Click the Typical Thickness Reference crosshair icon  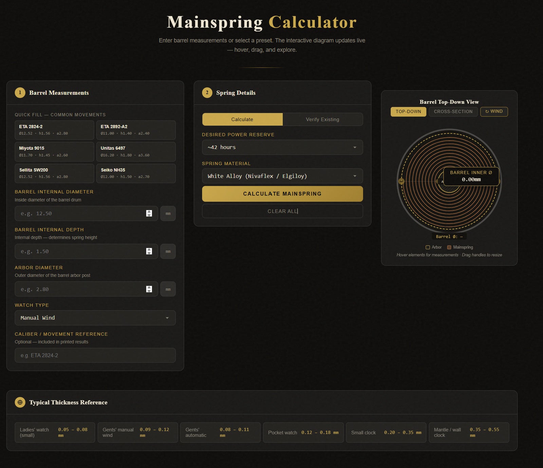tap(20, 403)
